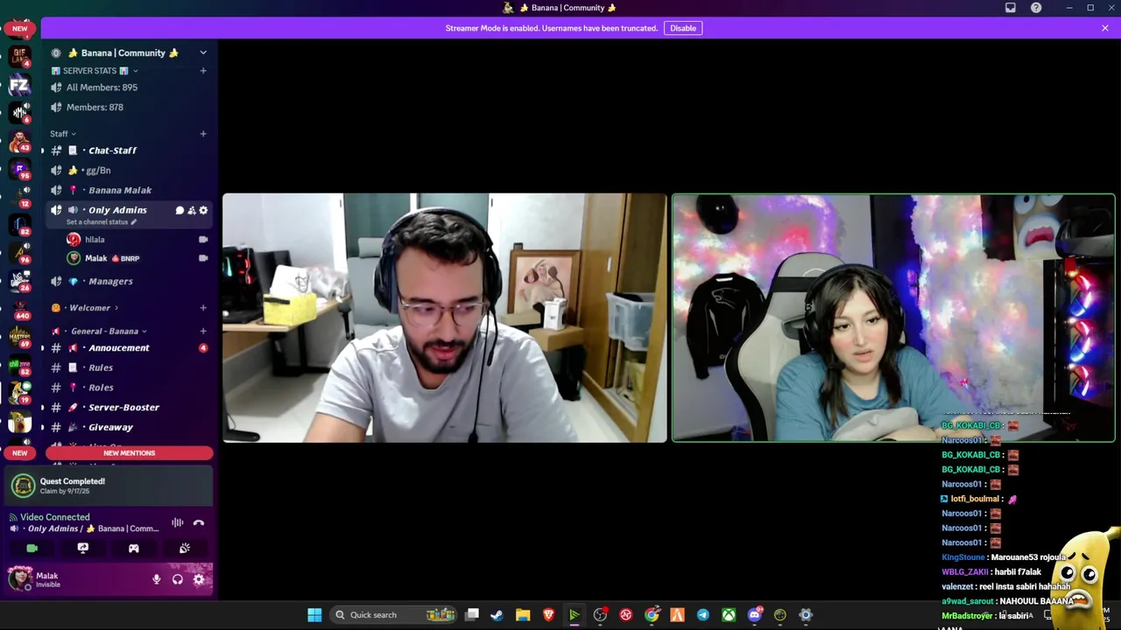Focus the female streamer's video tile
Image resolution: width=1121 pixels, height=630 pixels.
tap(893, 318)
